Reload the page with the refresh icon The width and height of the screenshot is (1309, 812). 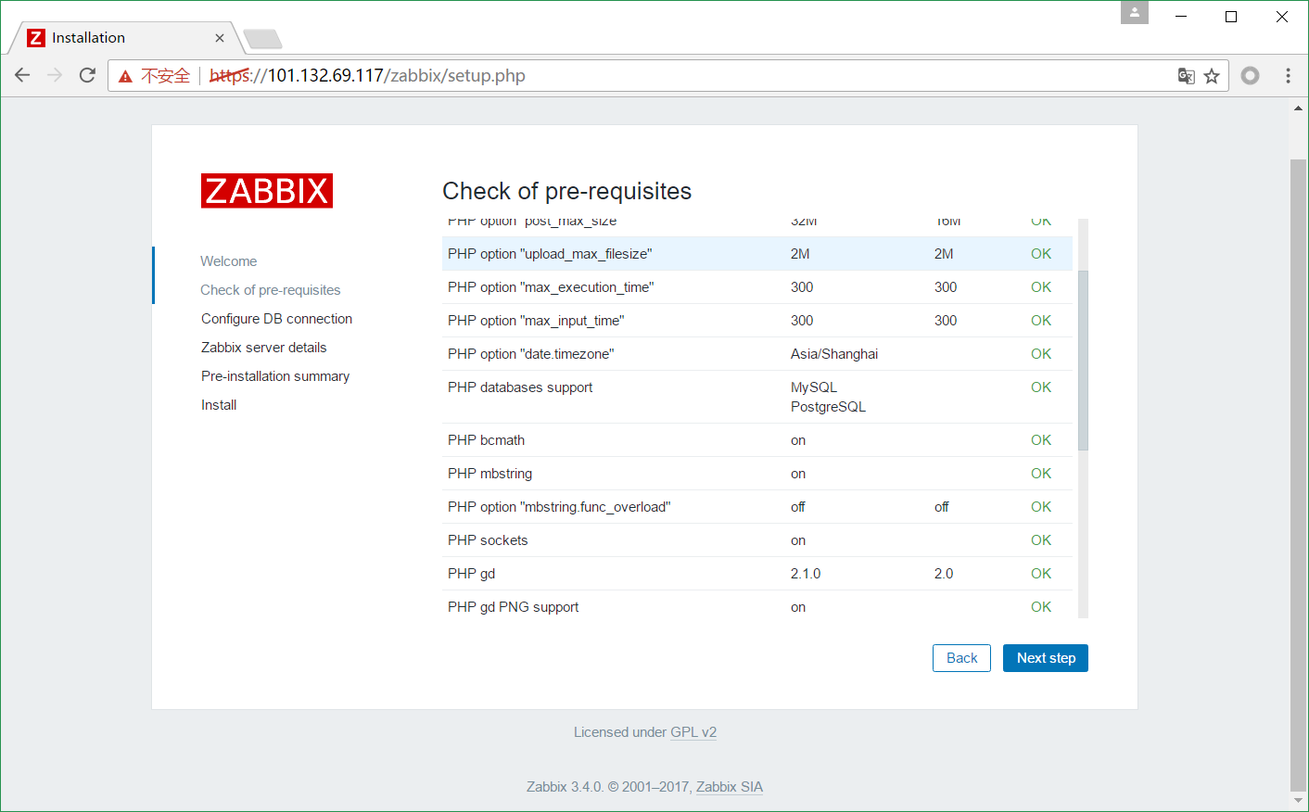[87, 75]
